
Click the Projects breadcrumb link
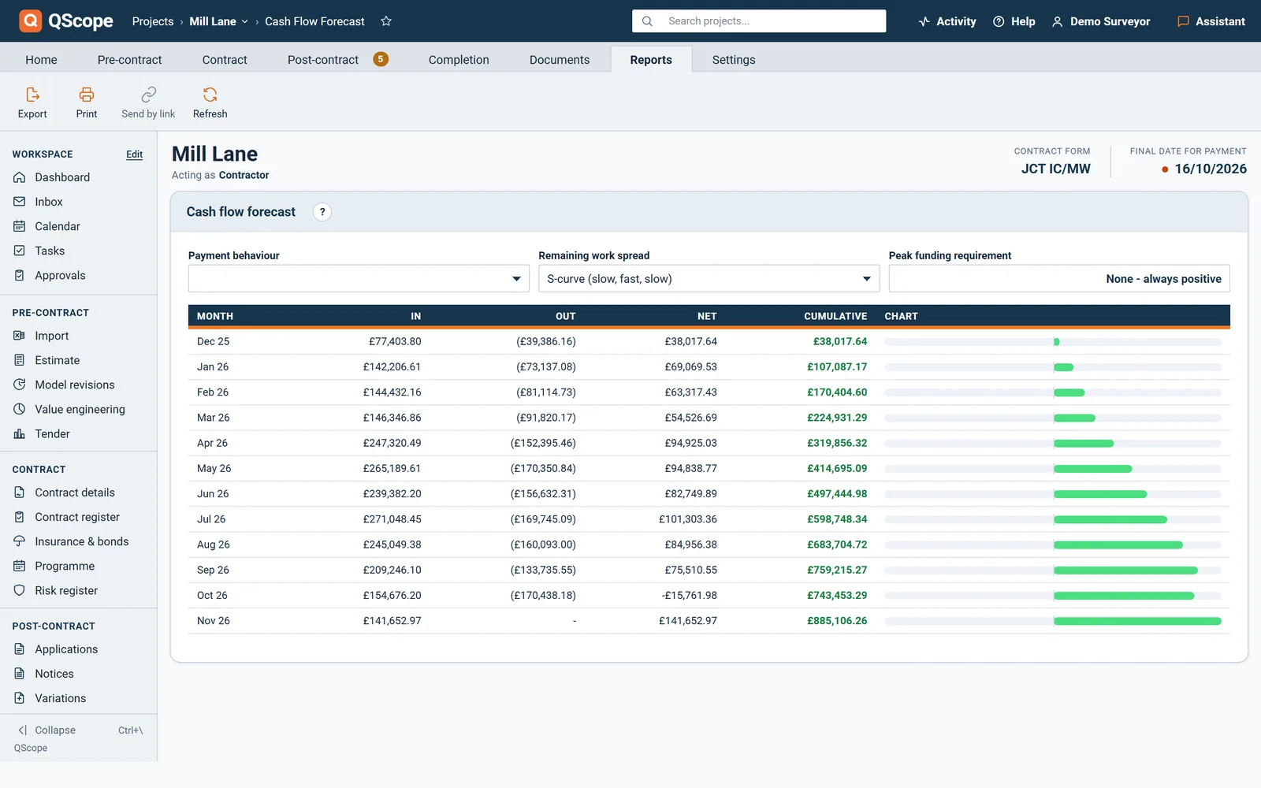click(153, 21)
